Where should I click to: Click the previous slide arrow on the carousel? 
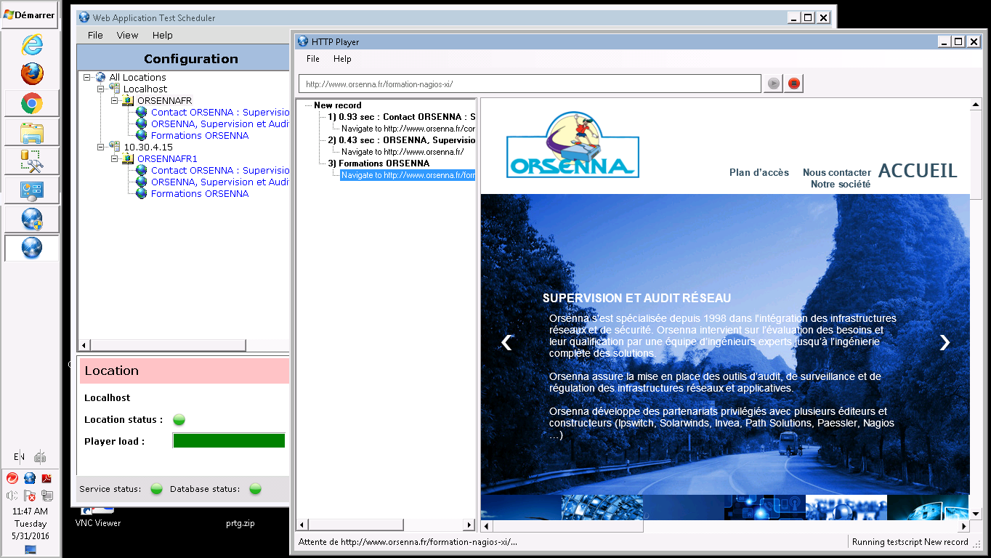coord(506,342)
